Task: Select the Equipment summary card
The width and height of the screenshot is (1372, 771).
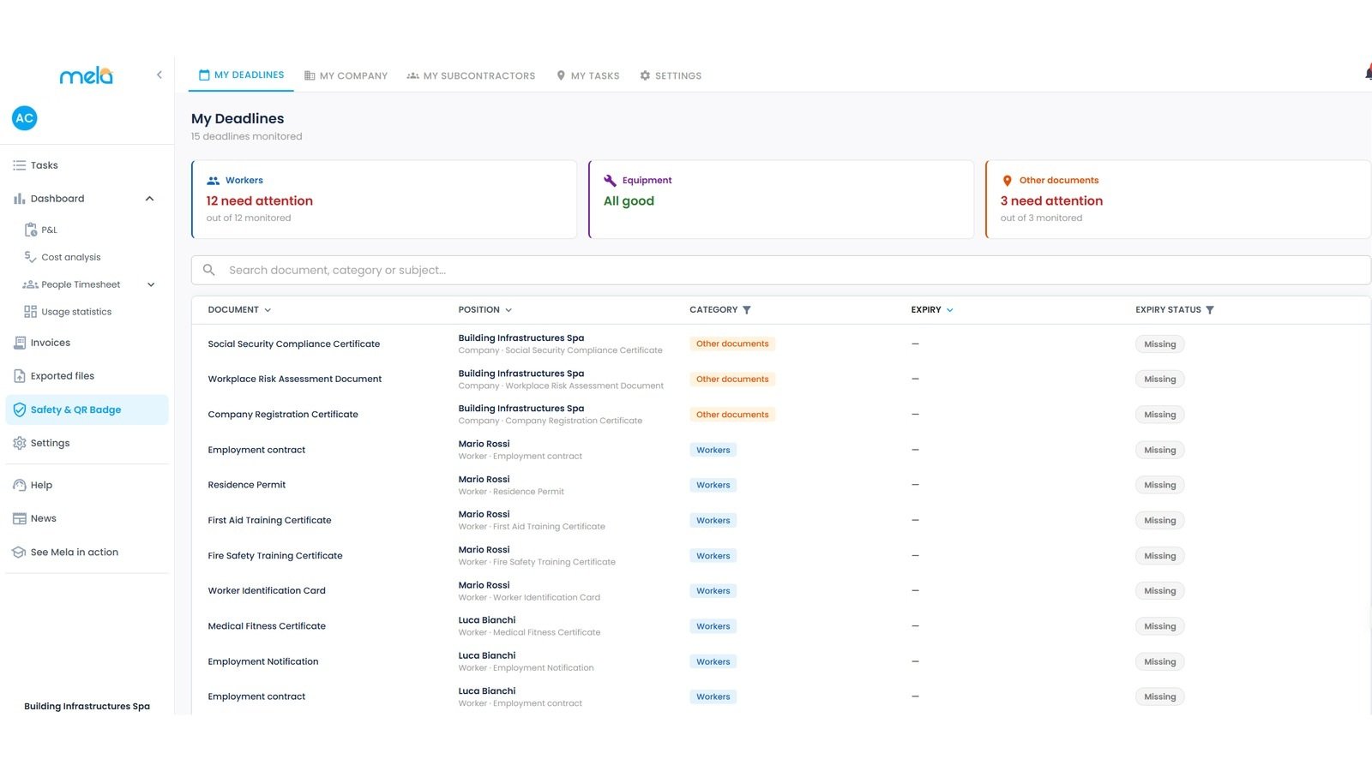Action: 781,199
